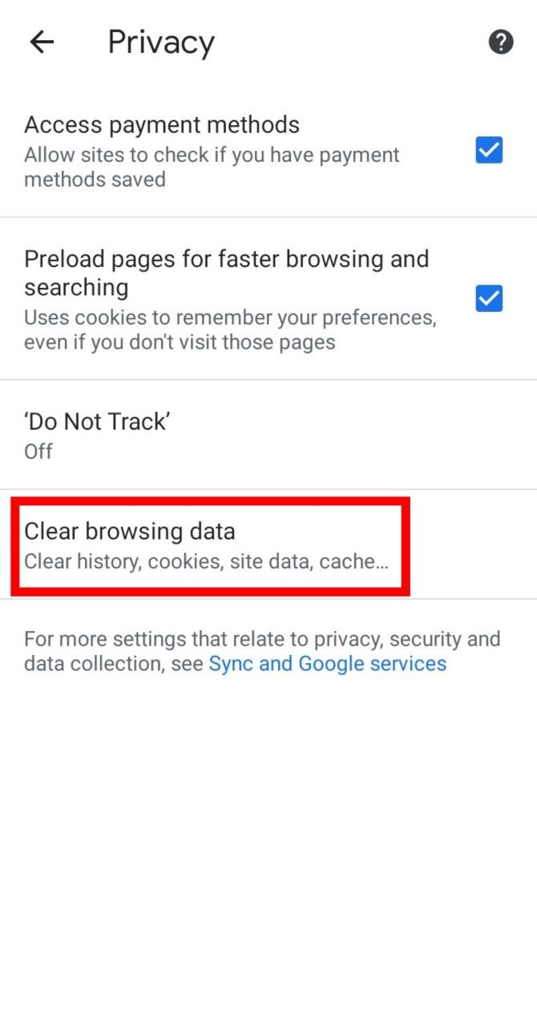The image size is (537, 1023).
Task: Tap the back arrow to exit Privacy
Action: (x=41, y=42)
